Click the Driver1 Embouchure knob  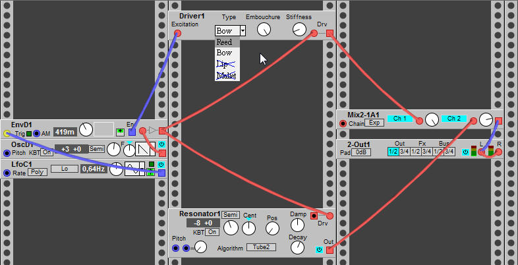click(264, 29)
